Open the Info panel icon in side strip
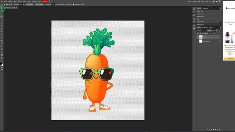The image size is (235, 132). click(194, 9)
